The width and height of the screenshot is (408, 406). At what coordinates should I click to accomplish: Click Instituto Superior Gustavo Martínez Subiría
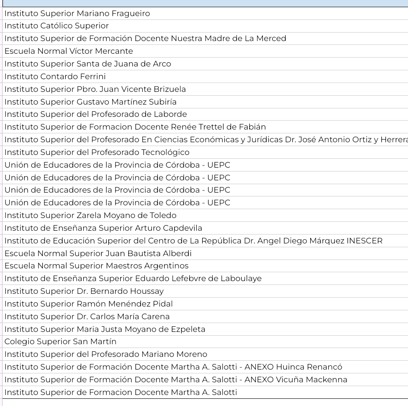tap(205, 102)
